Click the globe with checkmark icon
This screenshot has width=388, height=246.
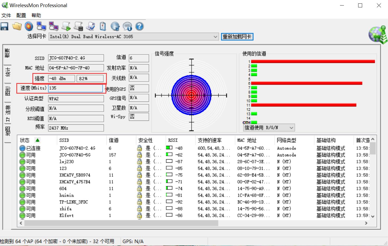point(115,26)
